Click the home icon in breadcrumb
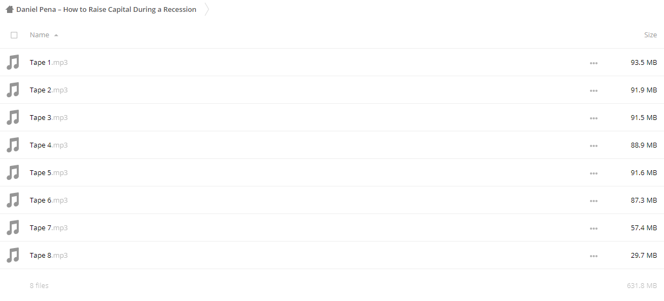Screen dimensions: 664x301 pos(10,9)
